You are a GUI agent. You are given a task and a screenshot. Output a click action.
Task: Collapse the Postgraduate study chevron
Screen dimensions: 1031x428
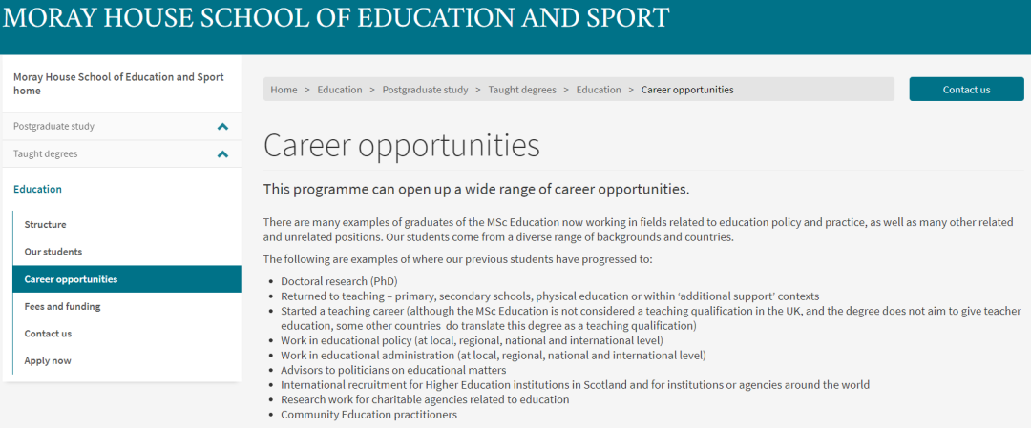222,127
